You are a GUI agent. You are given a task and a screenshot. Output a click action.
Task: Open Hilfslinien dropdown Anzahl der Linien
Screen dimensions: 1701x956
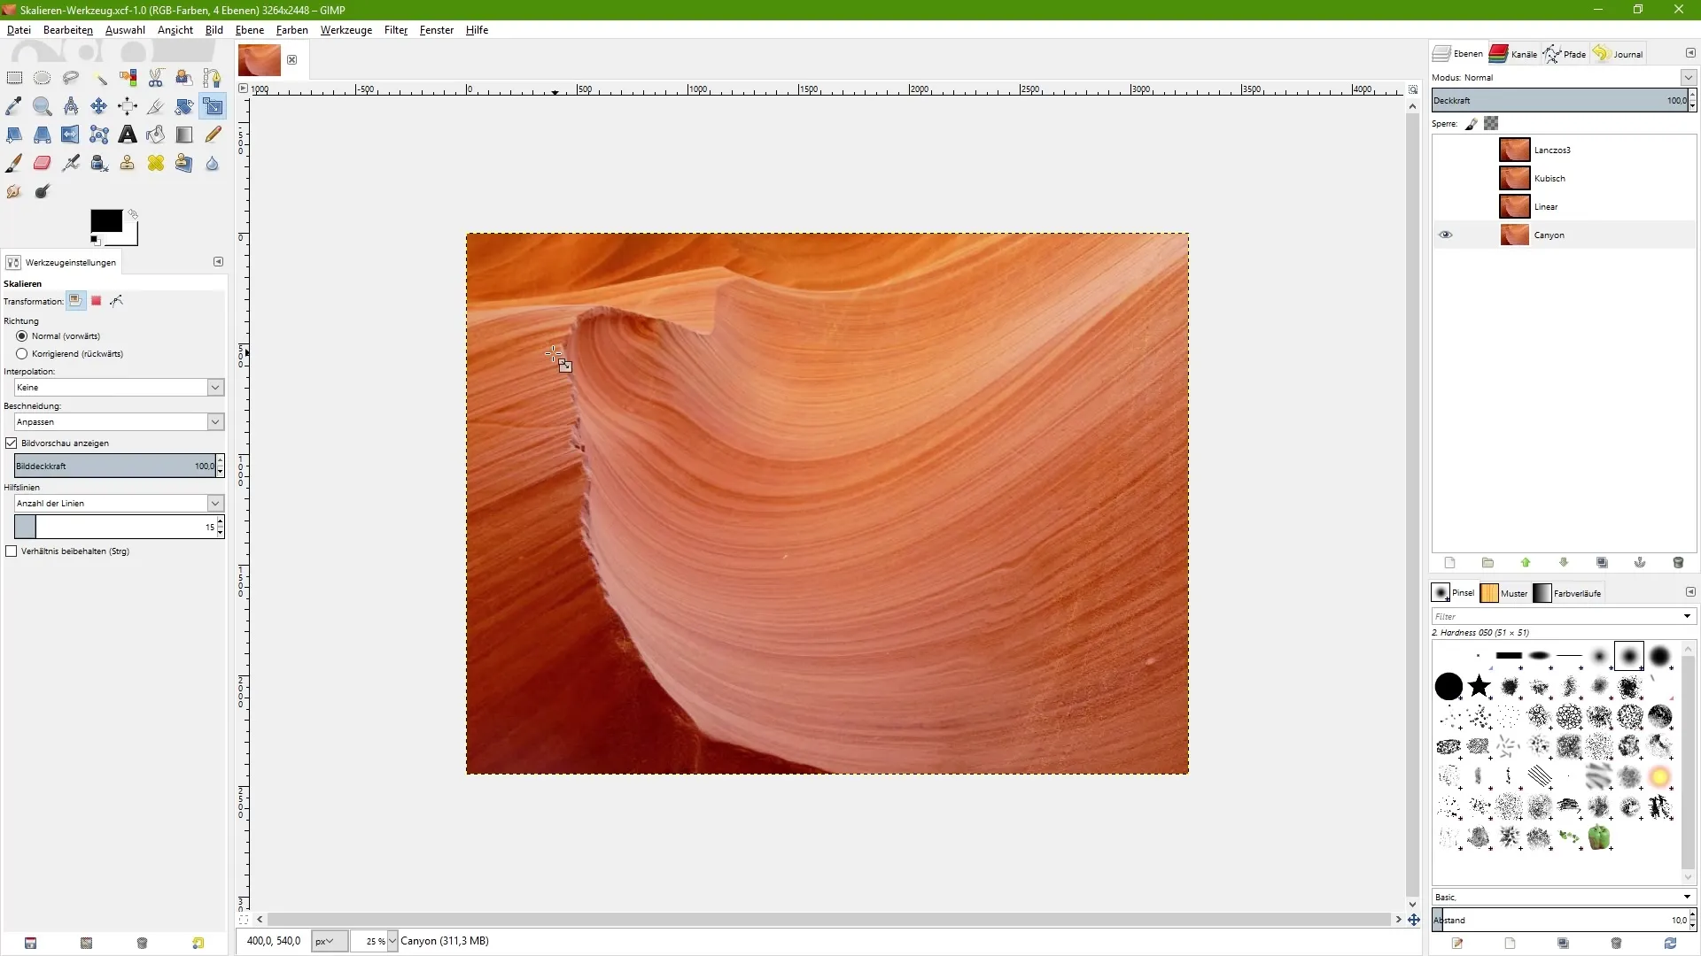(x=120, y=503)
